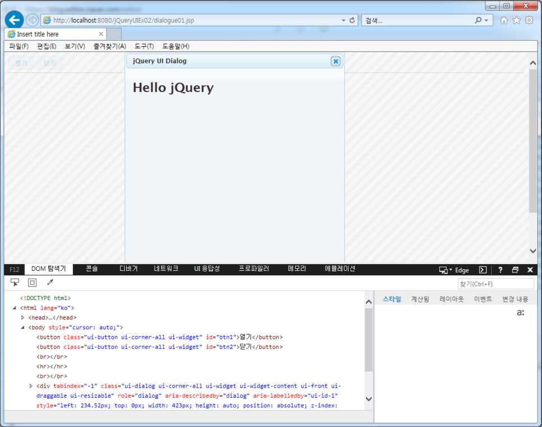Open the 도움말(H) menu
Screen dimensions: 542x427
coord(176,46)
